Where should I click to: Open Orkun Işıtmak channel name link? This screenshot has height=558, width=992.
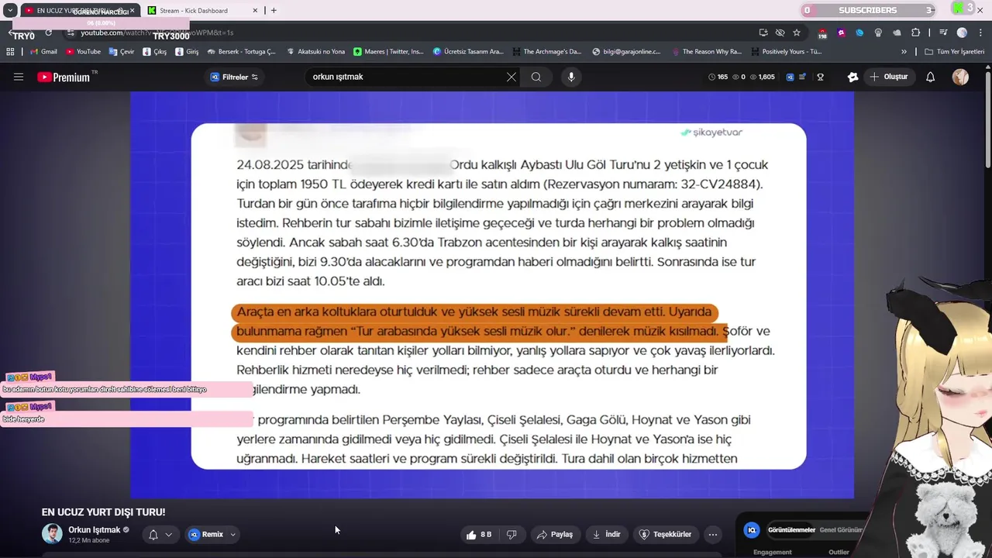click(94, 530)
